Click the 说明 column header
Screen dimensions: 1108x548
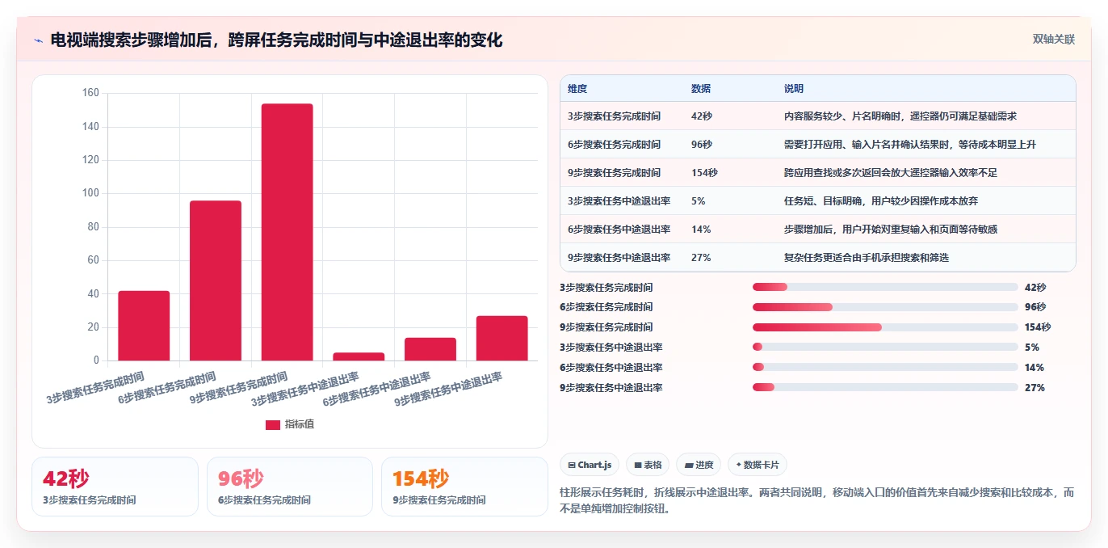tap(794, 89)
